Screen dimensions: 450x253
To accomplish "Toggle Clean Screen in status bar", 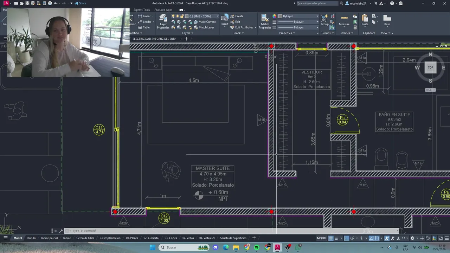I will 440,238.
